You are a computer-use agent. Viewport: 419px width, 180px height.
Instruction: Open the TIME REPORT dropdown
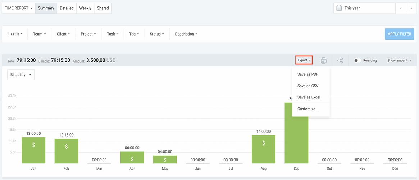[19, 8]
